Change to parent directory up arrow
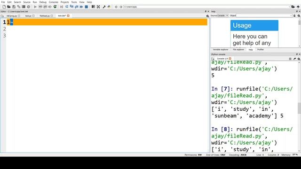The height and width of the screenshot is (169, 301). [298, 7]
